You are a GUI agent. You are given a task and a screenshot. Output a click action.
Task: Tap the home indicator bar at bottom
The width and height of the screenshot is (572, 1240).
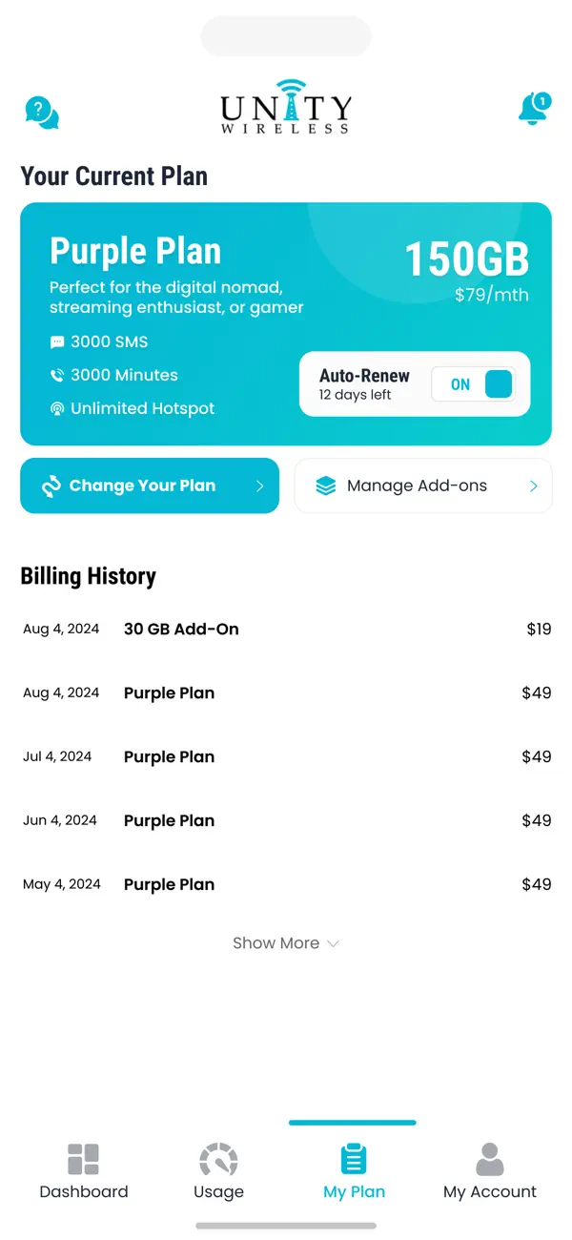pos(286,1226)
